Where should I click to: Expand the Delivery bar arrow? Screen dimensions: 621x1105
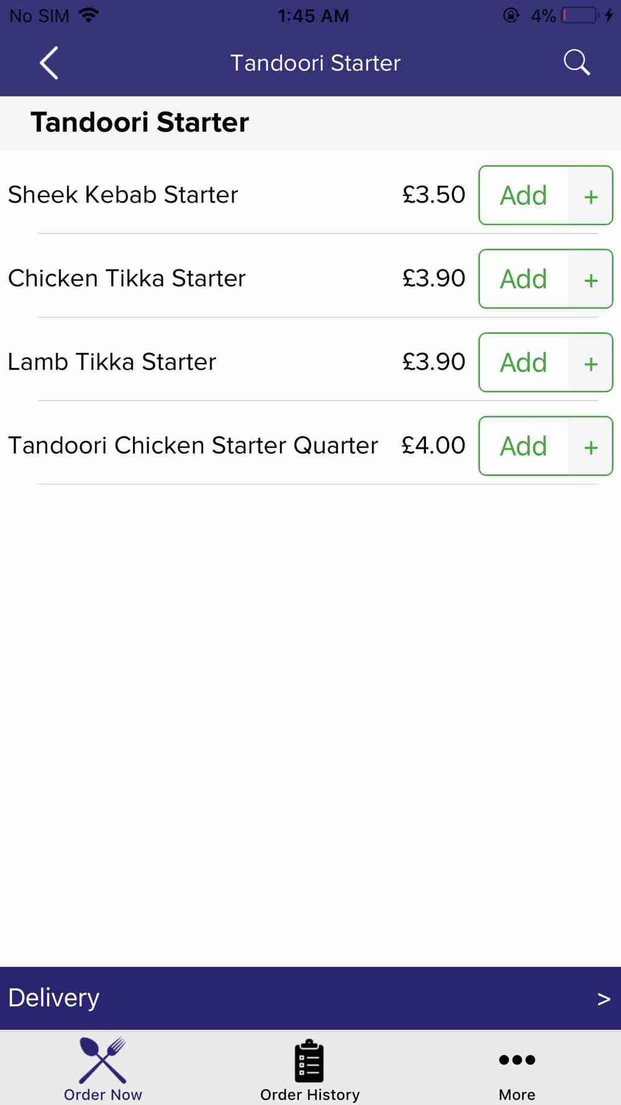click(604, 999)
